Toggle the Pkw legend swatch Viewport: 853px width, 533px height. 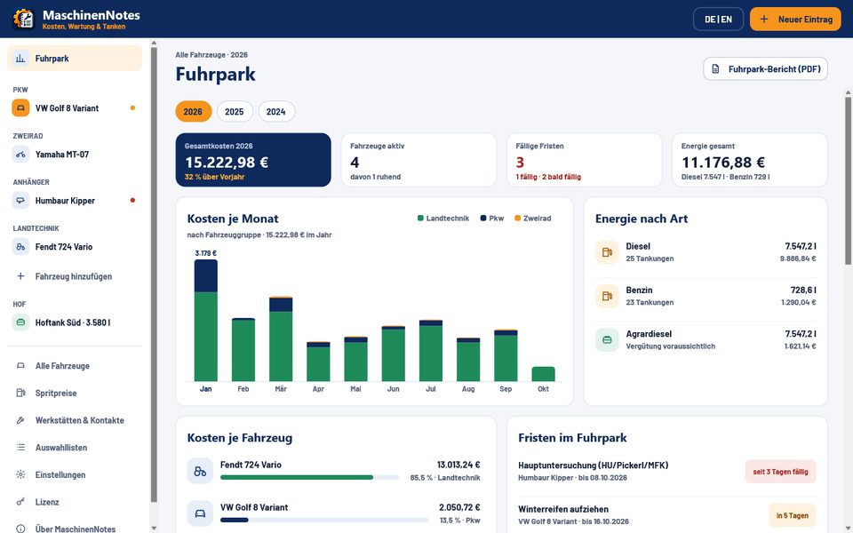(x=483, y=219)
